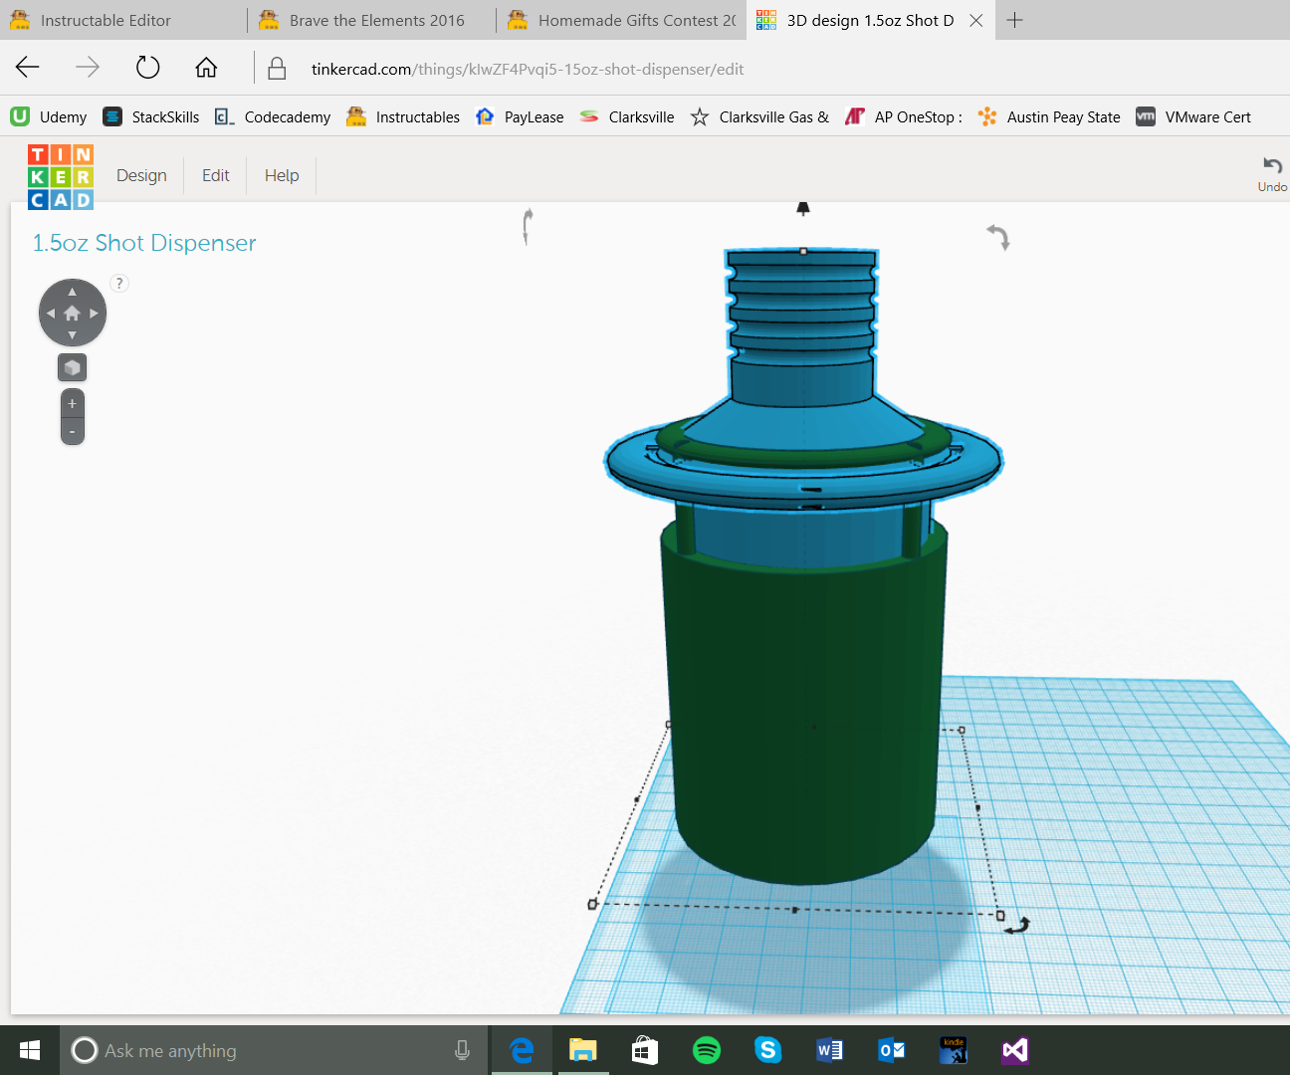Click the black height cone handle above model

click(803, 208)
